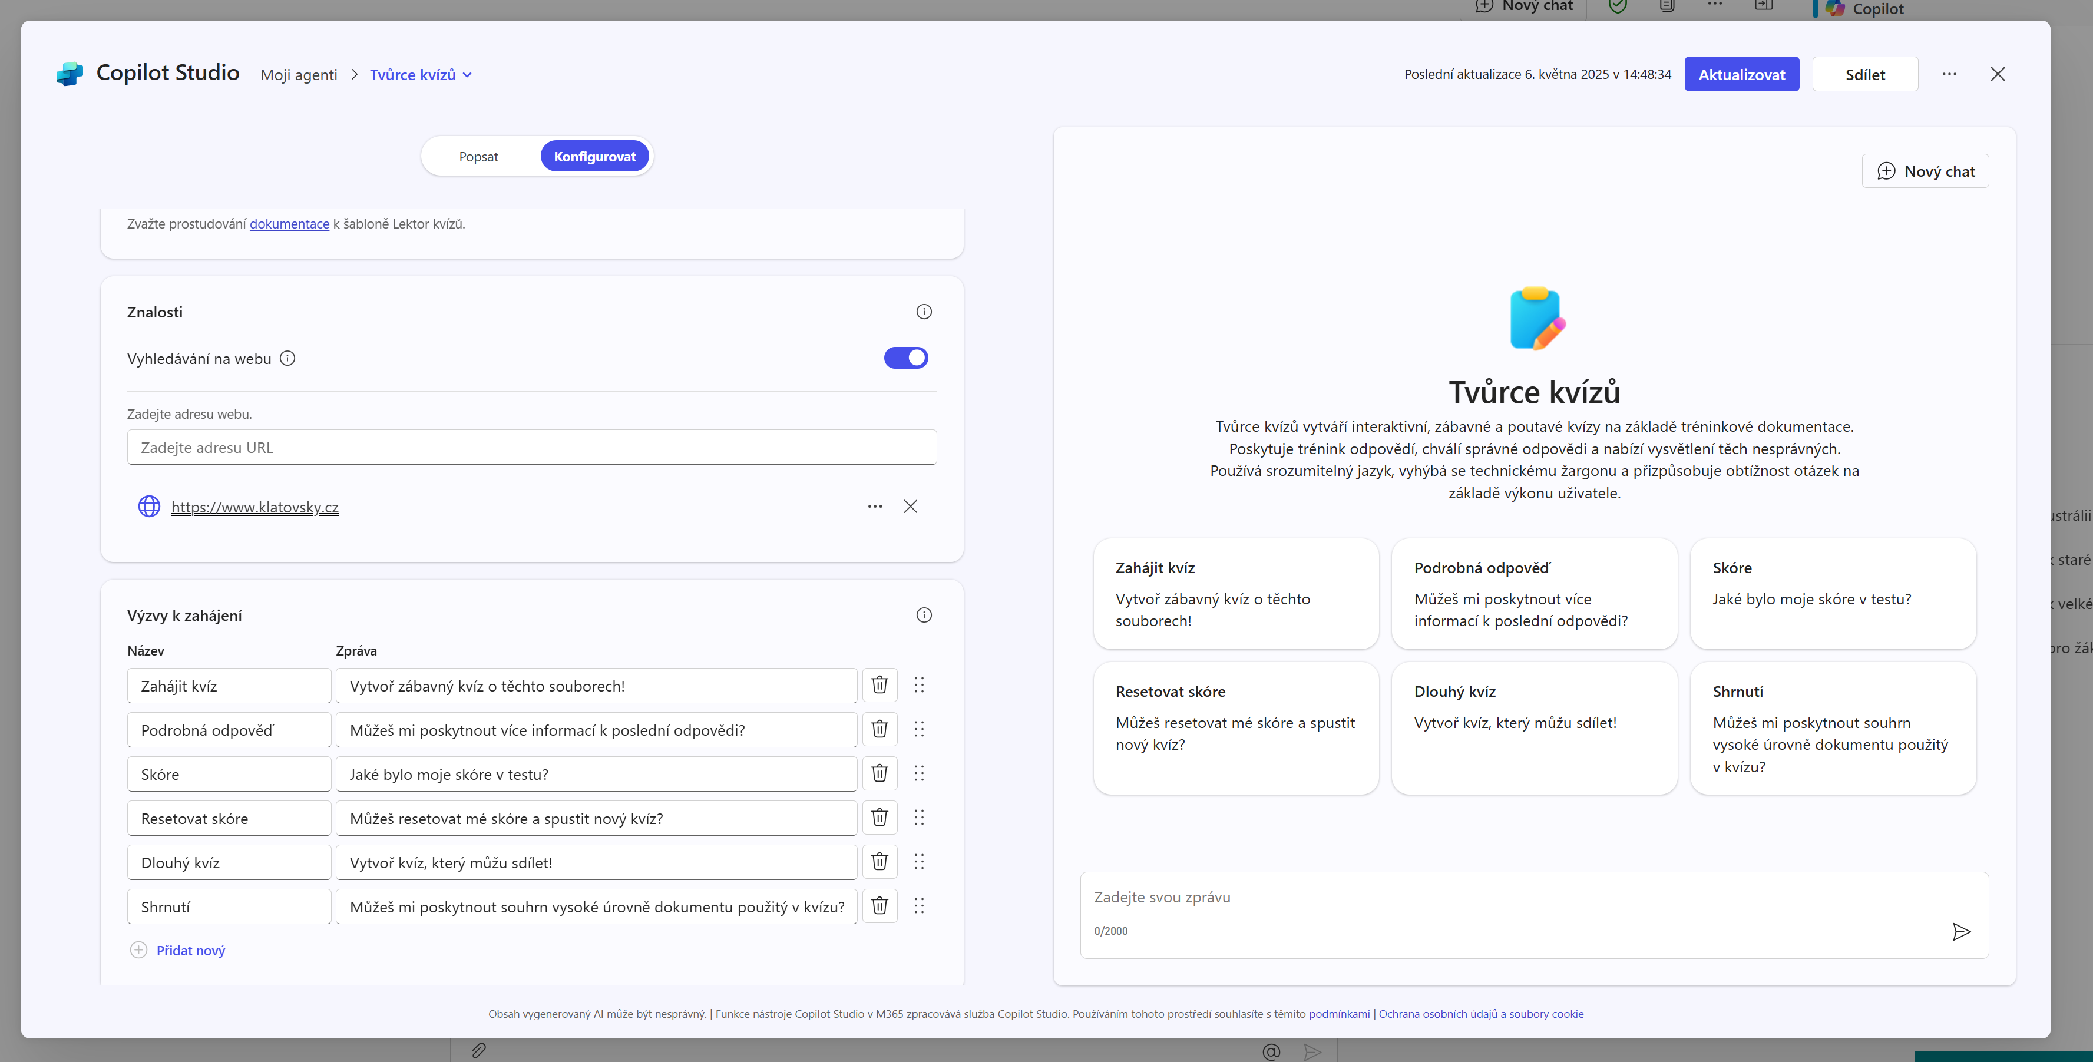Click drag handle of Dlouhý kvíz row

click(919, 862)
